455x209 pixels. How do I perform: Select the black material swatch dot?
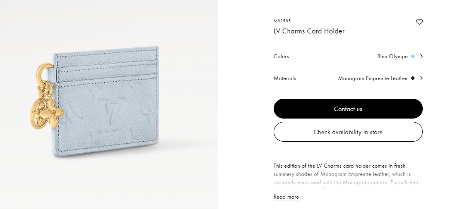coord(413,78)
